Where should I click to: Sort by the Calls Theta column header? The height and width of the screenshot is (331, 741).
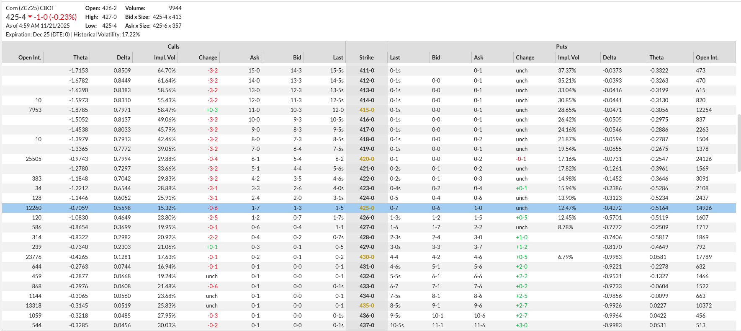[80, 57]
